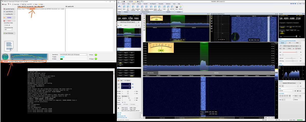Click tuning window spectrum in HS Modem
The width and height of the screenshot is (306, 122).
(29, 57)
